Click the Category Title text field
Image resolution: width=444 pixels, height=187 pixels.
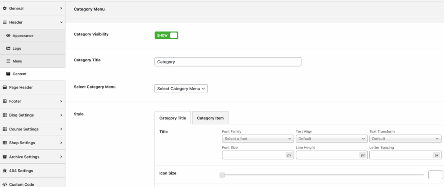point(228,62)
